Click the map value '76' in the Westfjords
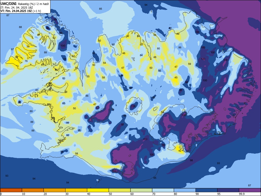This screenshot has height=196, width=261. click(x=26, y=61)
